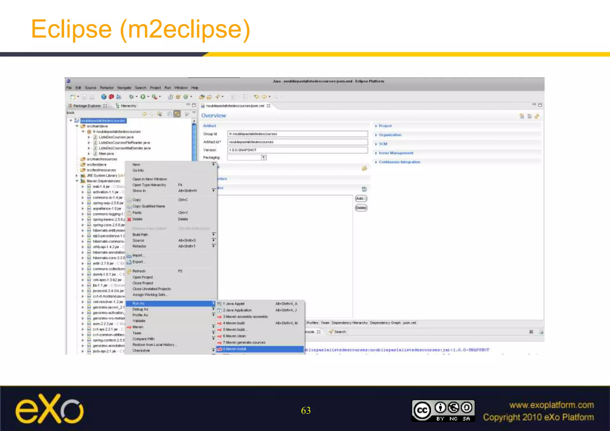Click the folder icon in the collapsed section header
Screen dimensions: 610x431
click(x=364, y=168)
